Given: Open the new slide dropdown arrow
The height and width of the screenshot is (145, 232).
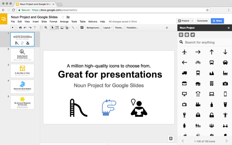Looking at the screenshot, I should point(16,28).
